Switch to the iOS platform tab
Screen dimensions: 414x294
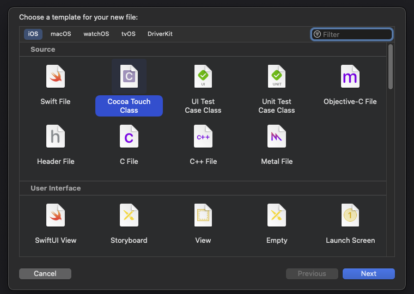point(33,34)
